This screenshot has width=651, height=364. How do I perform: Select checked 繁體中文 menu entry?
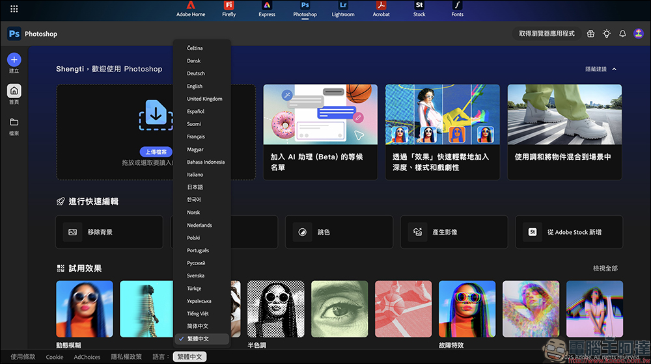click(x=202, y=339)
